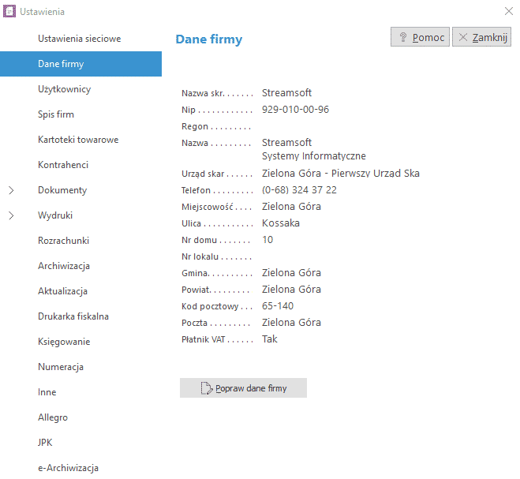The height and width of the screenshot is (479, 520).
Task: Open Archiwizacja settings page
Action: point(64,266)
